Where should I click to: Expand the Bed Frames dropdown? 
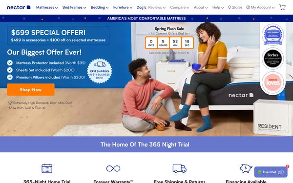[x=74, y=7]
